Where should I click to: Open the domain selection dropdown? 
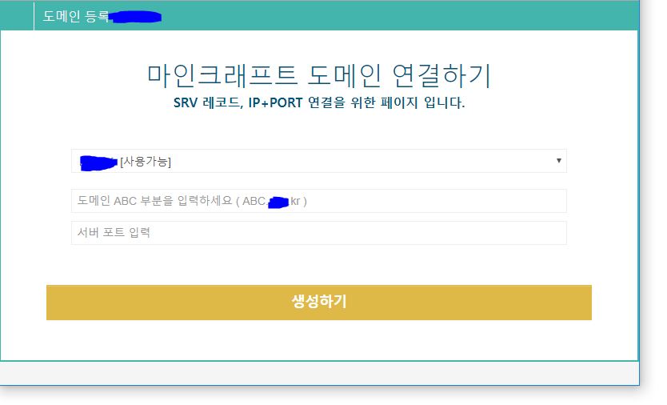coord(318,161)
